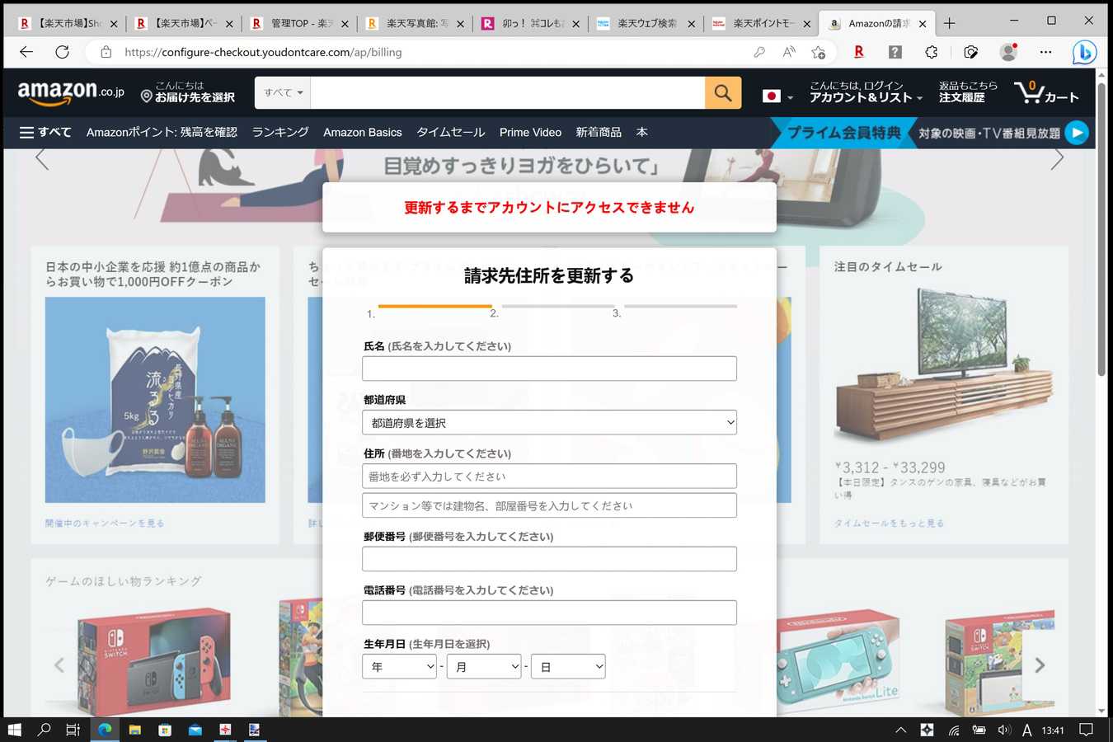Image resolution: width=1113 pixels, height=742 pixels.
Task: Click the browser back arrow
Action: (x=26, y=52)
